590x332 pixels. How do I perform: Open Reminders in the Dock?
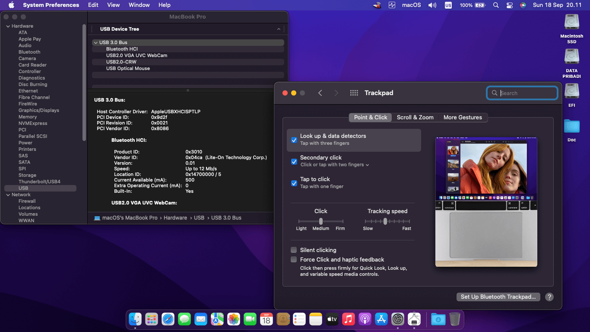pos(299,319)
